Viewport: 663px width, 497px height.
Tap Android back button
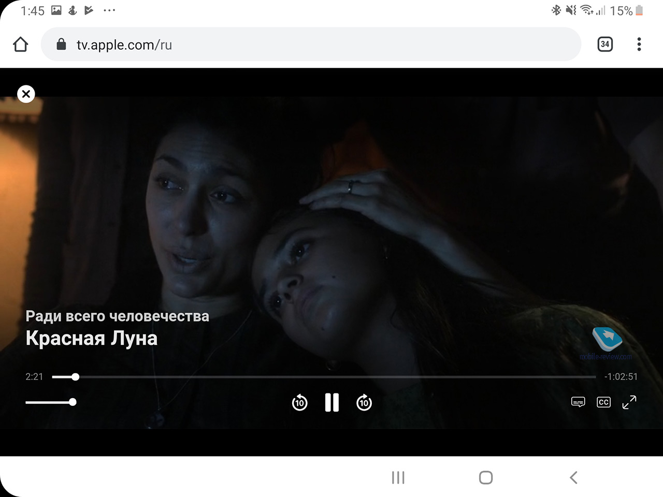[573, 477]
